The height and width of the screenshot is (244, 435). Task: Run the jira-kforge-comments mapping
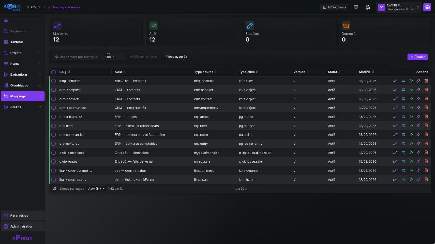click(411, 170)
